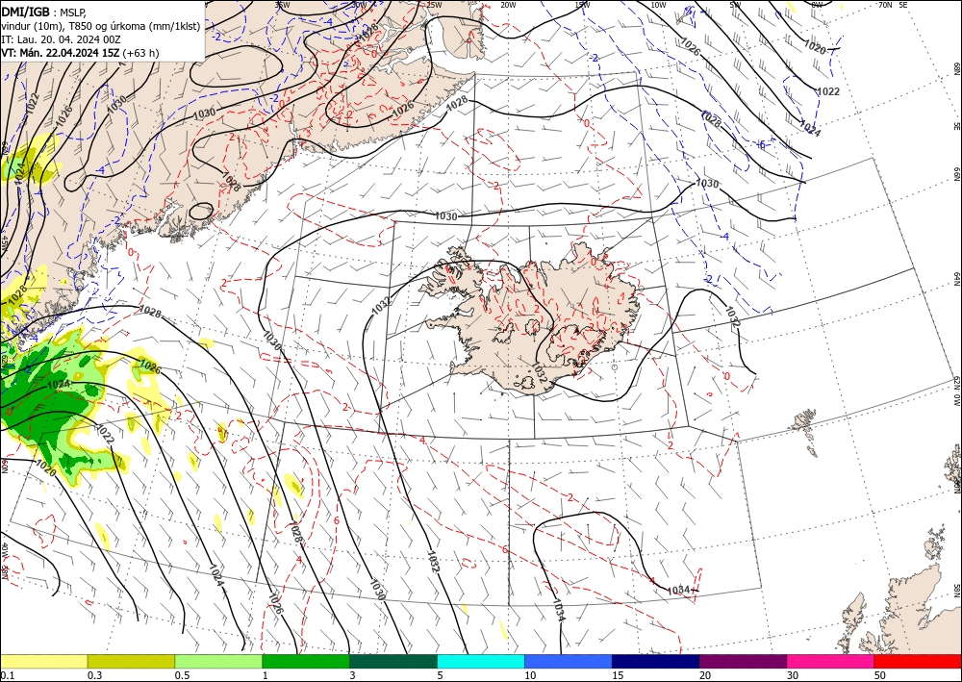This screenshot has height=682, width=962.
Task: Select the pink 30 mm legend band
Action: (831, 661)
